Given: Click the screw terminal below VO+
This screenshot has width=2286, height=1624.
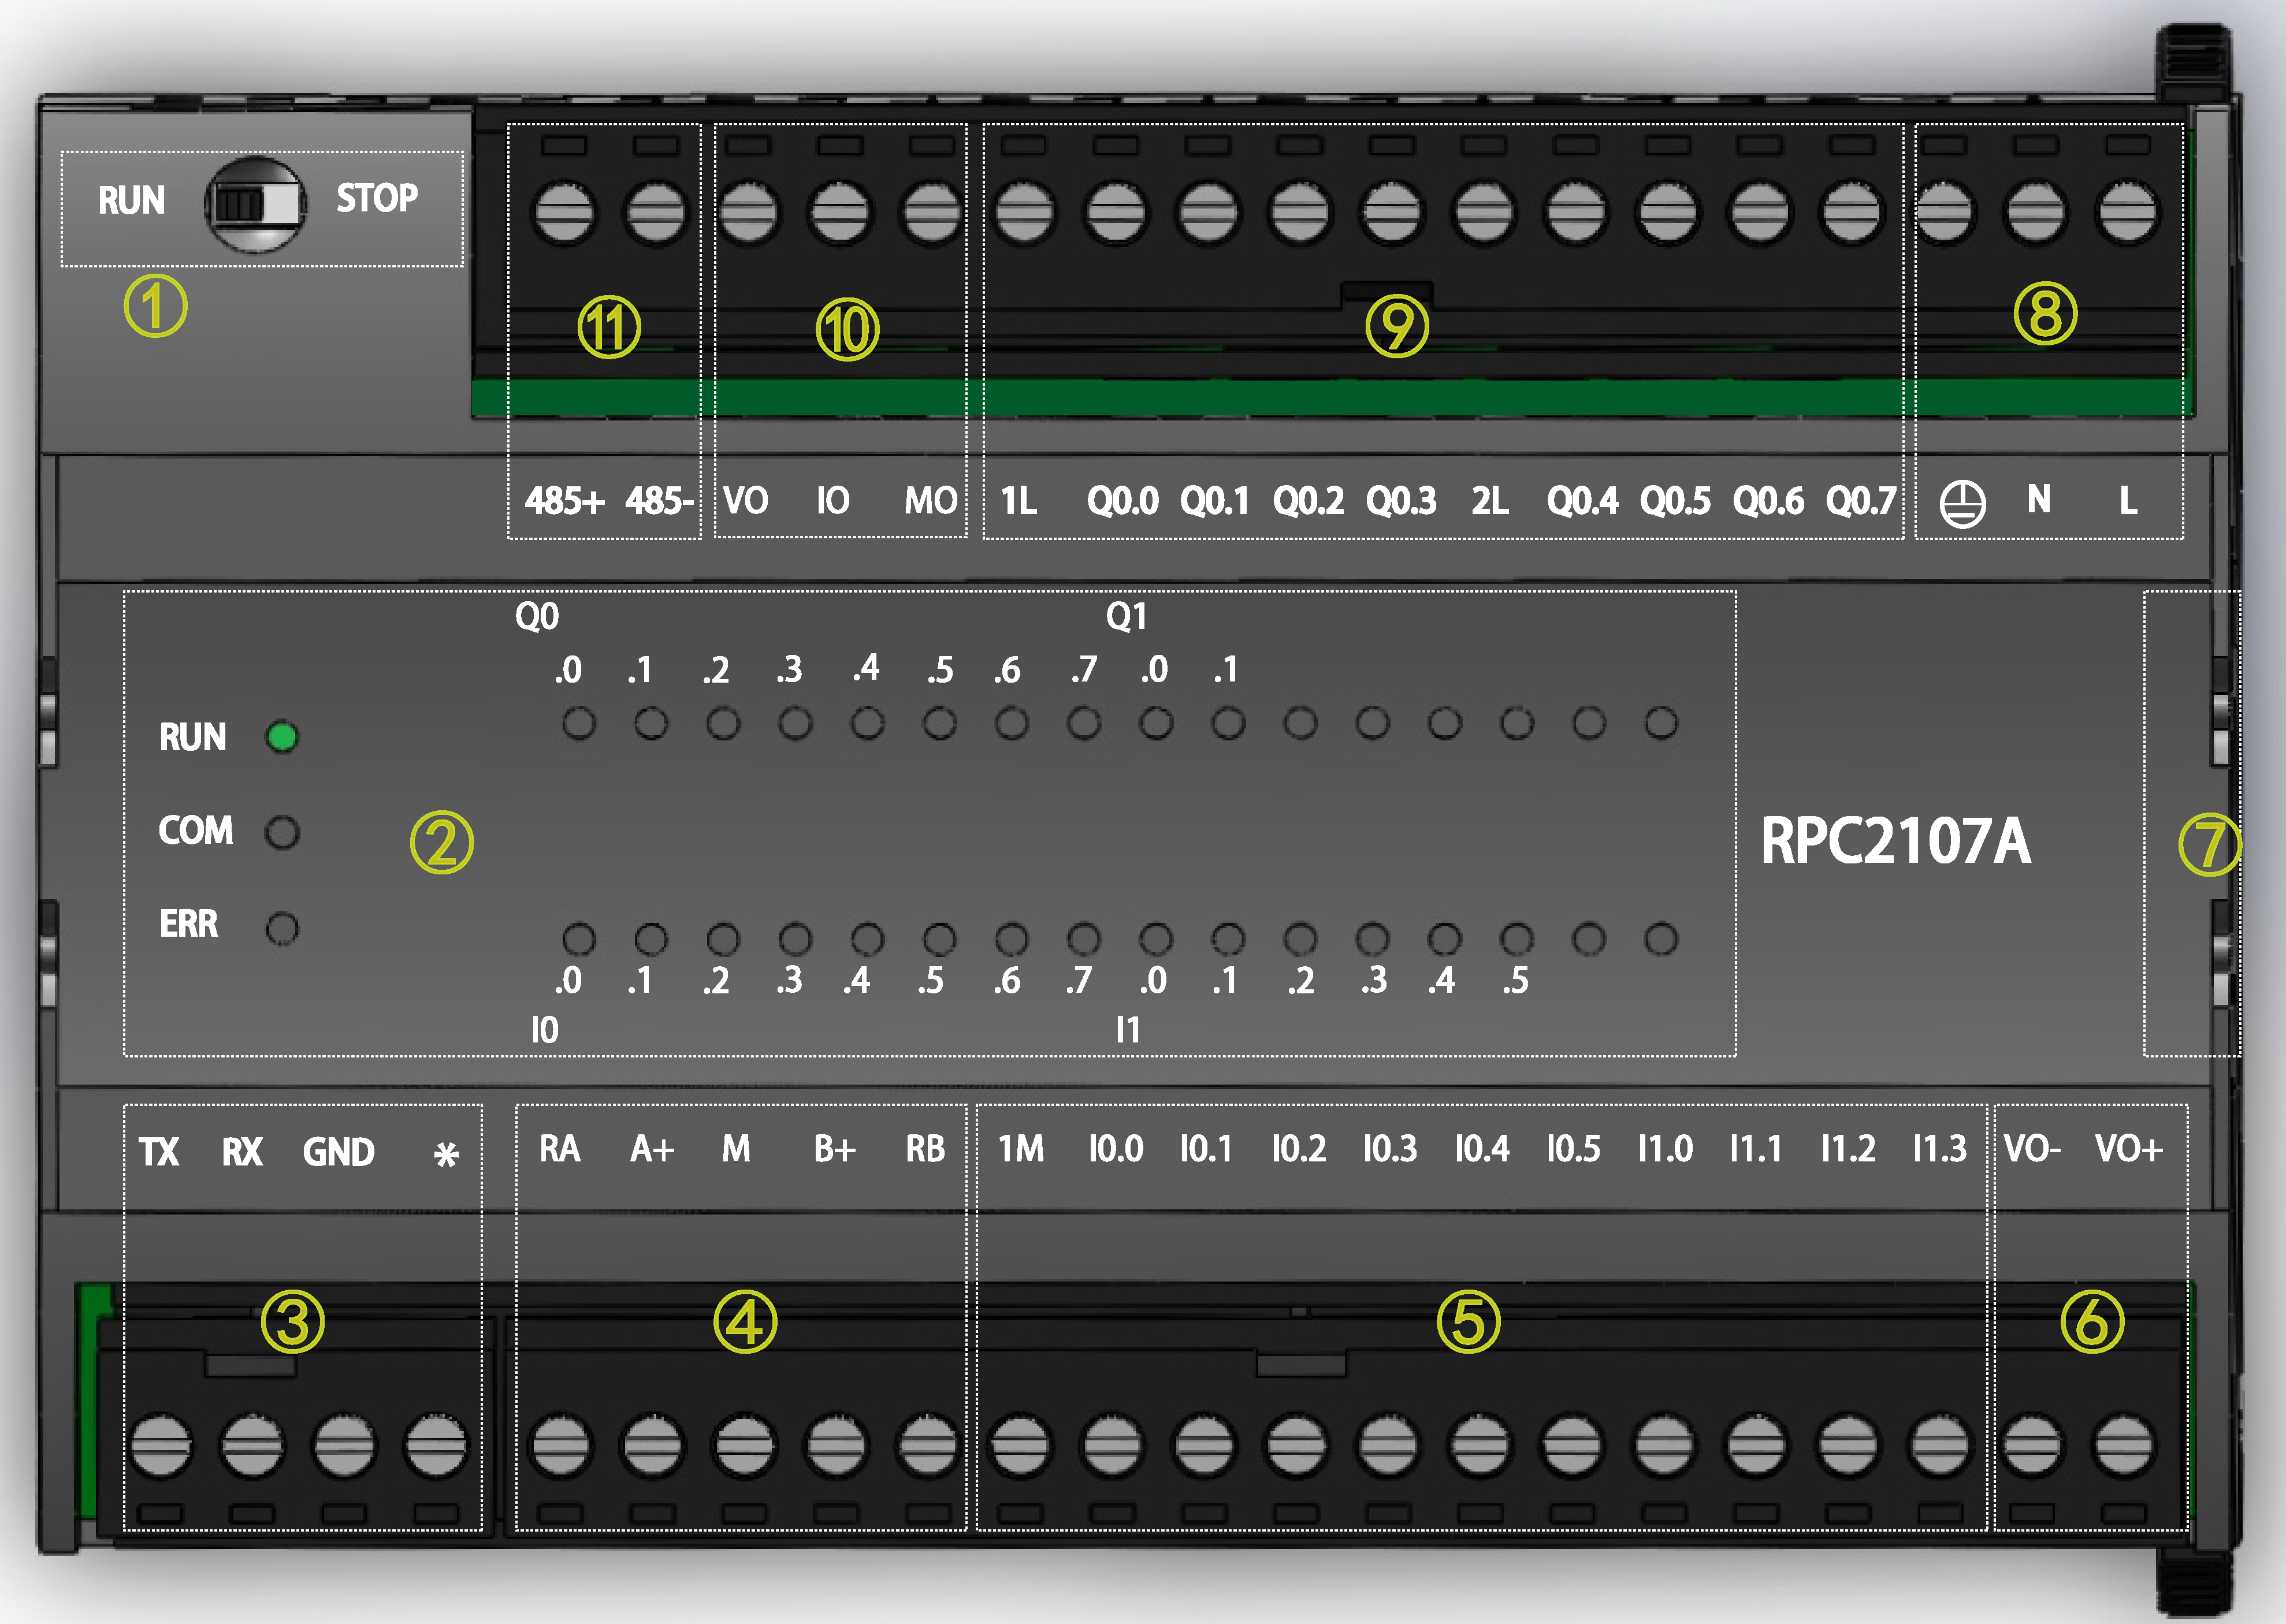Looking at the screenshot, I should (x=2123, y=1445).
